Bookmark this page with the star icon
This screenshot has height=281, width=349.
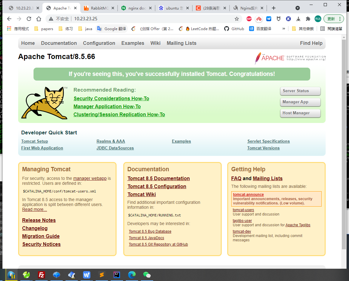click(x=236, y=19)
